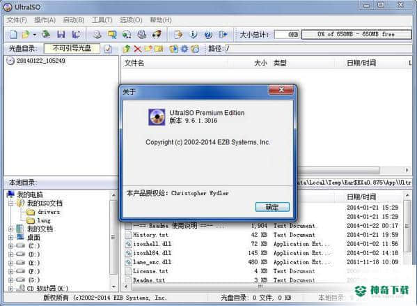This screenshot has width=417, height=306.
Task: Open the 操作(A) menu
Action: coord(45,20)
